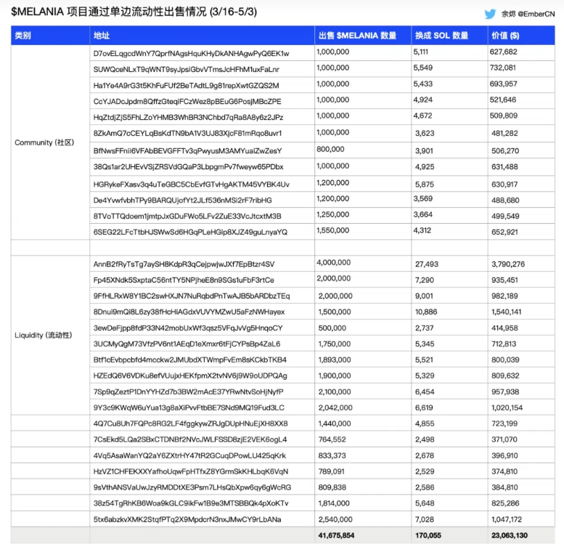Select address starting with 38Qs1ar2UHEvV
Screen dimensions: 564x544
click(188, 167)
